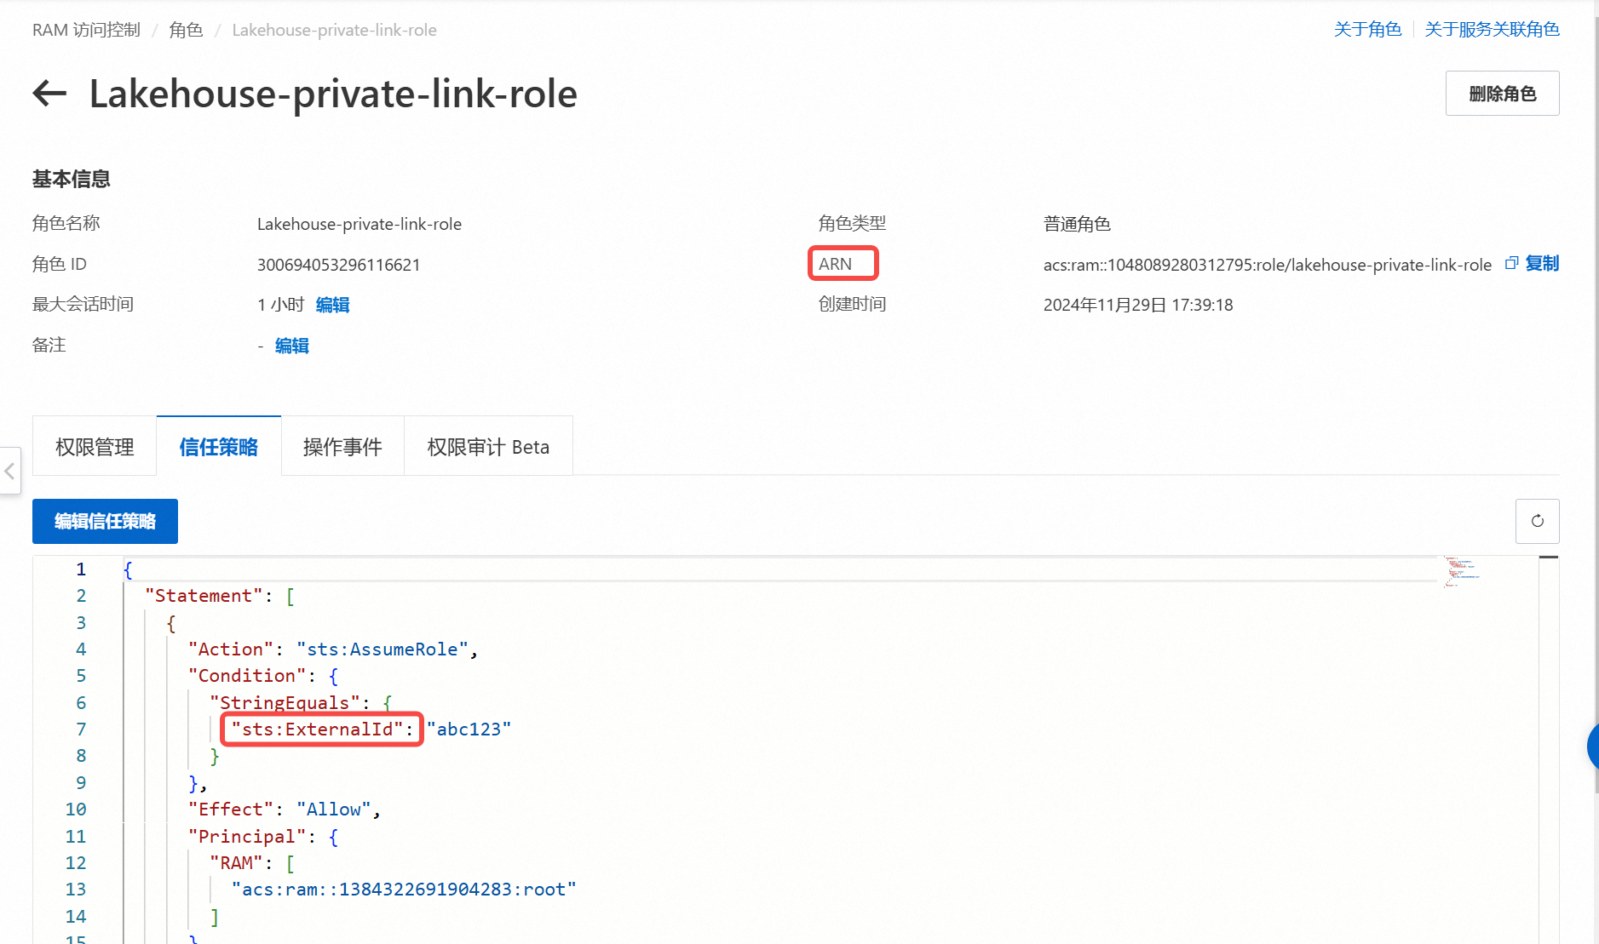The image size is (1599, 944).
Task: Open the 关于服务关联角色 link
Action: point(1492,30)
